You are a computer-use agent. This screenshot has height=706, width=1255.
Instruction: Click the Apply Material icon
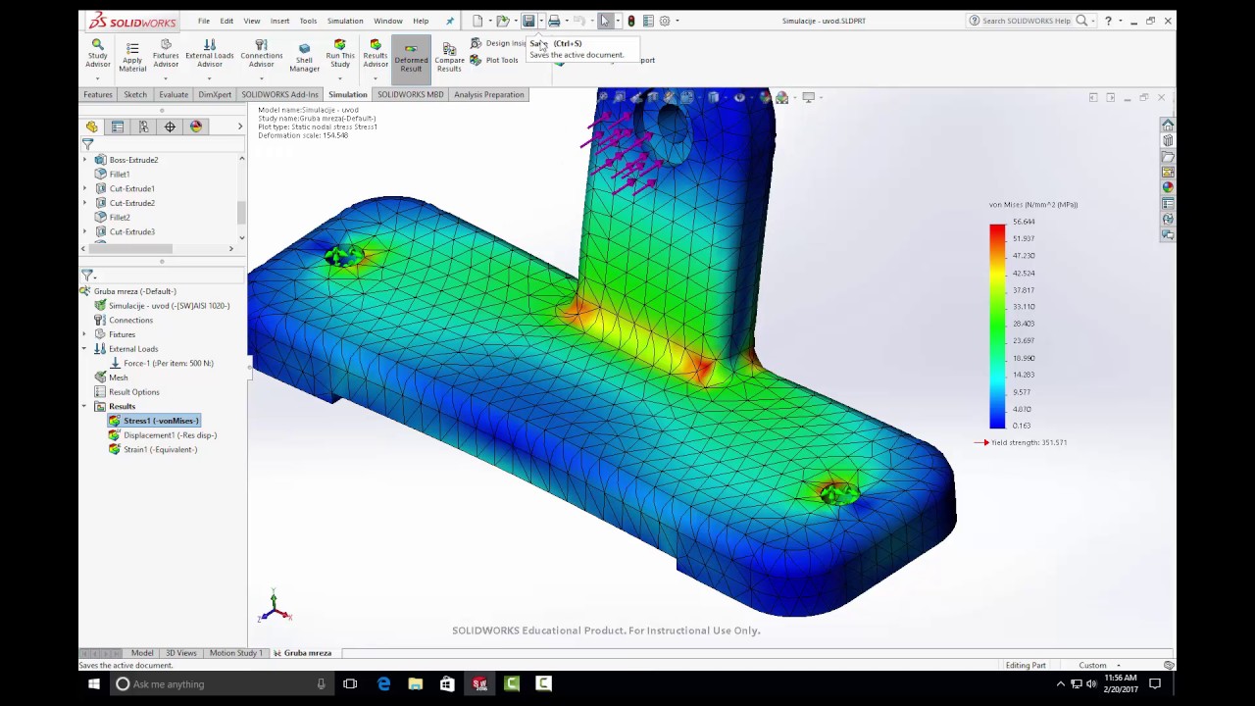132,57
